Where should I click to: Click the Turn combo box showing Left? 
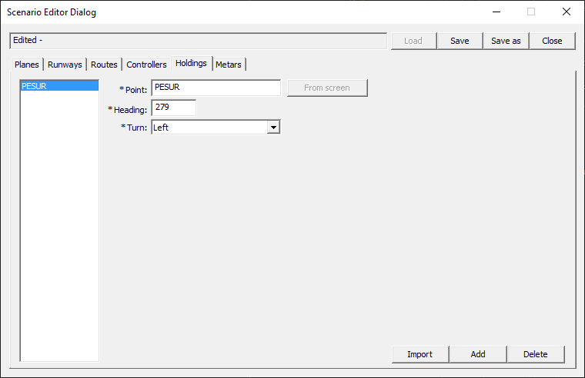(209, 128)
